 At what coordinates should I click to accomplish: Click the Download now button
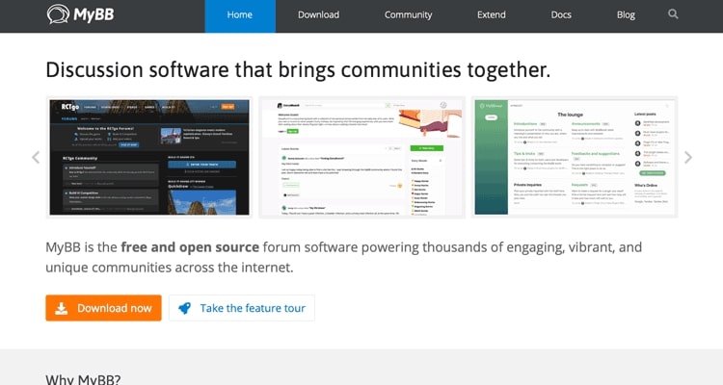104,308
